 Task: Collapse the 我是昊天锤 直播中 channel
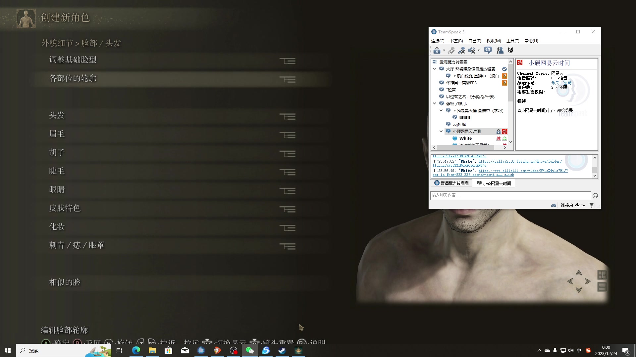(441, 110)
